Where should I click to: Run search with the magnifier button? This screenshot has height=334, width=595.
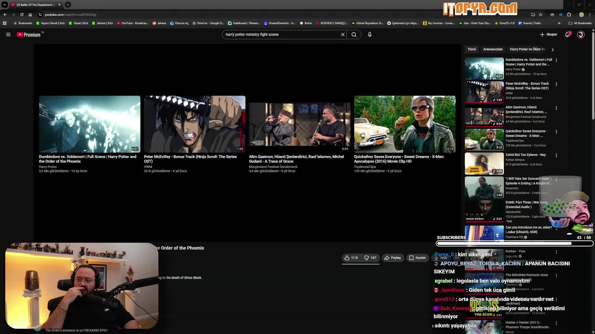(354, 34)
